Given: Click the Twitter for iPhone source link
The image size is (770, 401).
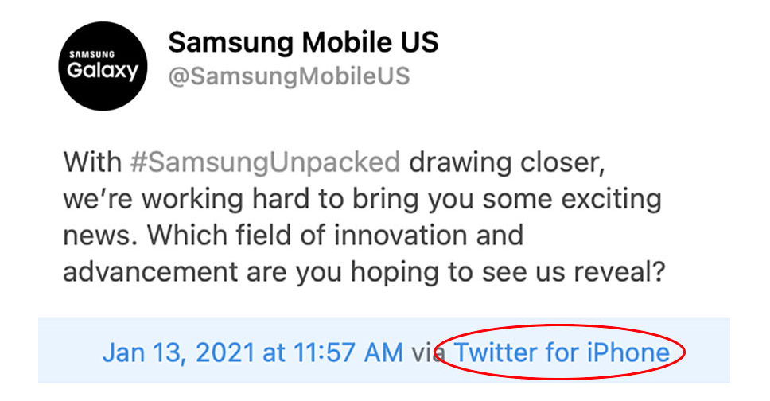Looking at the screenshot, I should coord(562,352).
